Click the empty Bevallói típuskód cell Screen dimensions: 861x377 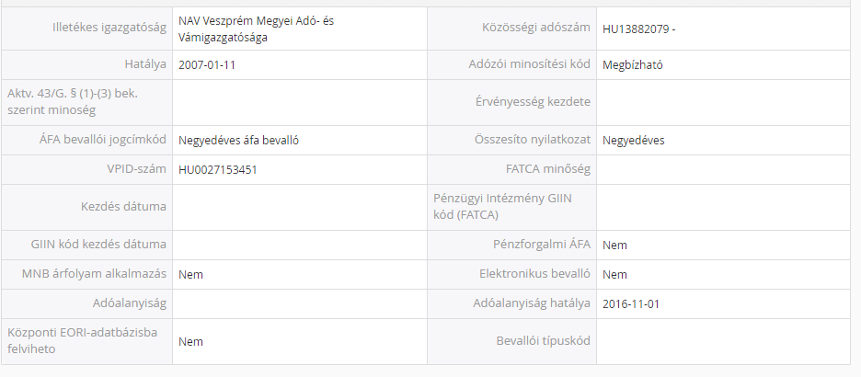723,341
